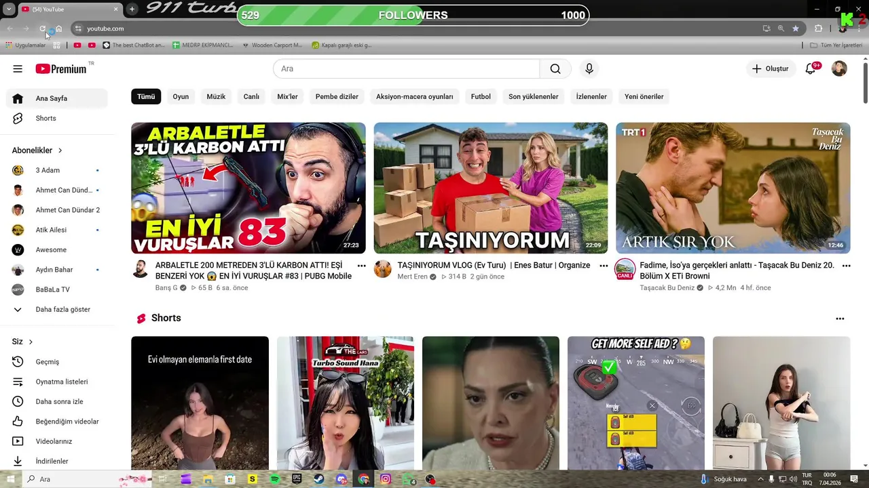The height and width of the screenshot is (488, 869).
Task: Click the Windows Start button
Action: click(10, 479)
